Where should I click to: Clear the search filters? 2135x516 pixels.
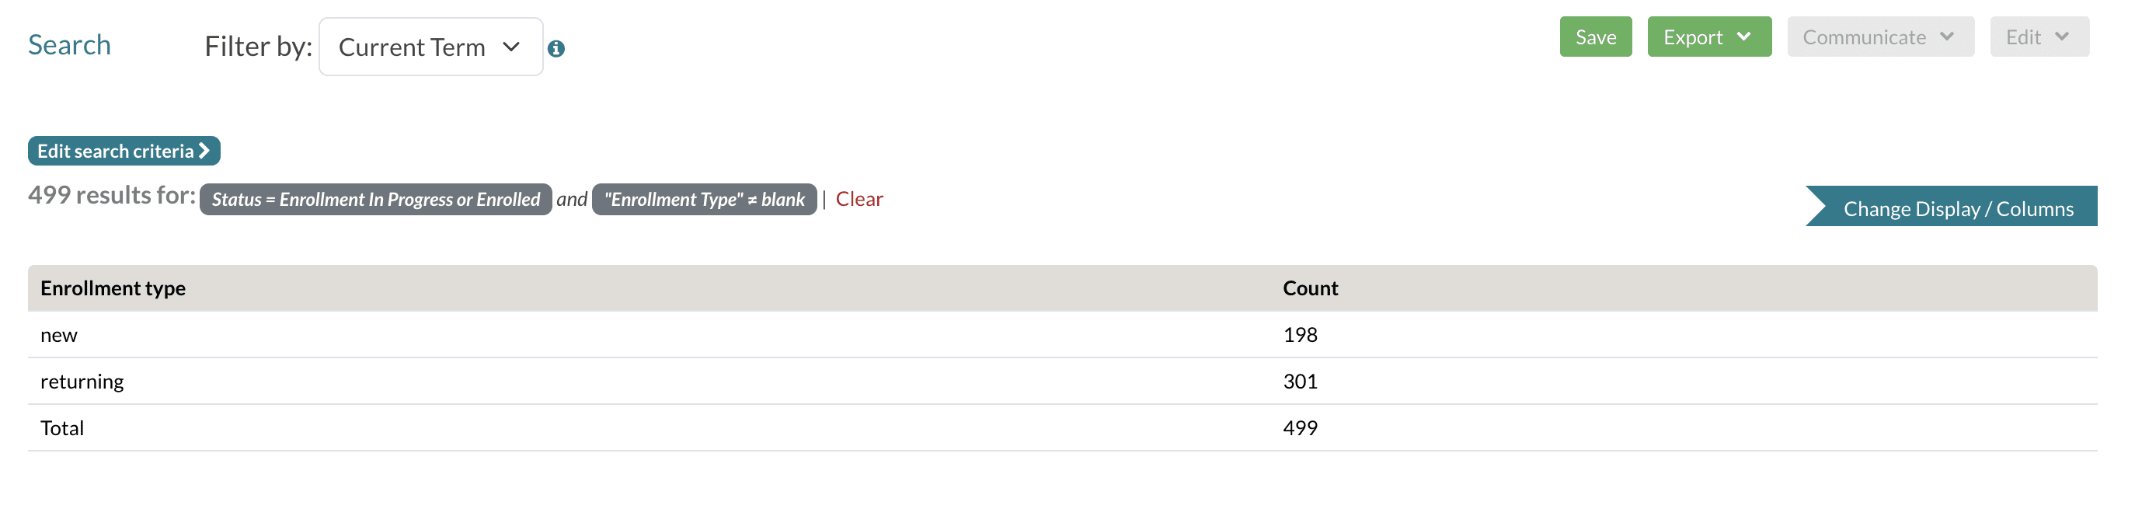click(x=859, y=199)
